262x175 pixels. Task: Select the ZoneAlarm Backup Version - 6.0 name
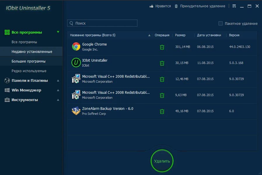[x=108, y=109]
